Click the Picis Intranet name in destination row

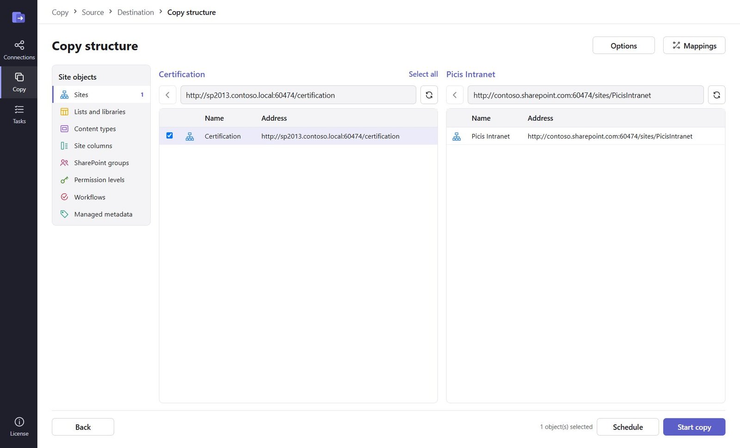coord(490,136)
